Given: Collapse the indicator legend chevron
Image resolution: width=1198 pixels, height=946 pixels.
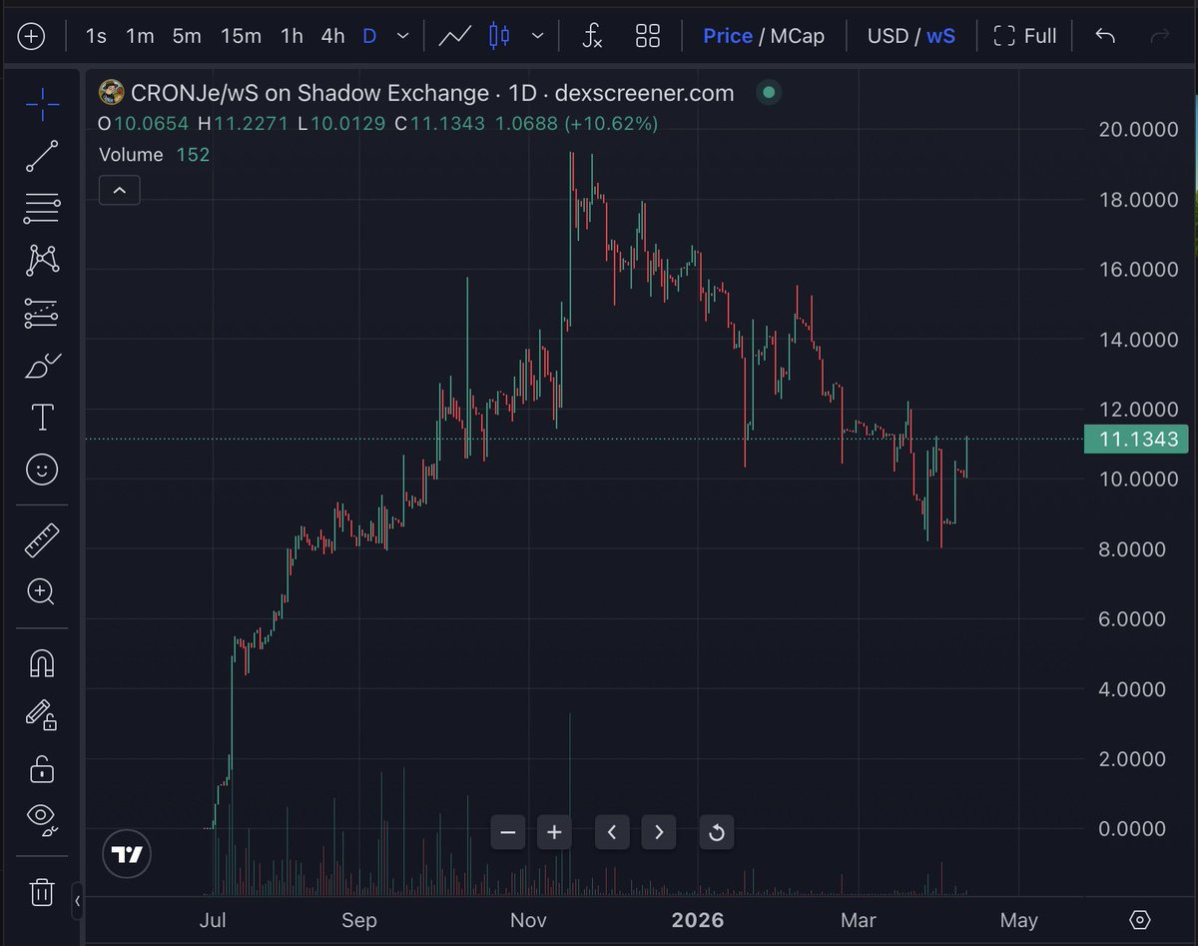Looking at the screenshot, I should click(119, 189).
